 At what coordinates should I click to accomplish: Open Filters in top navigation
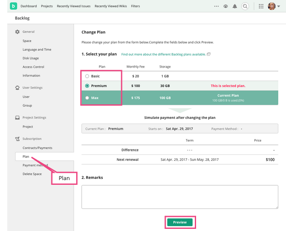coord(135,6)
